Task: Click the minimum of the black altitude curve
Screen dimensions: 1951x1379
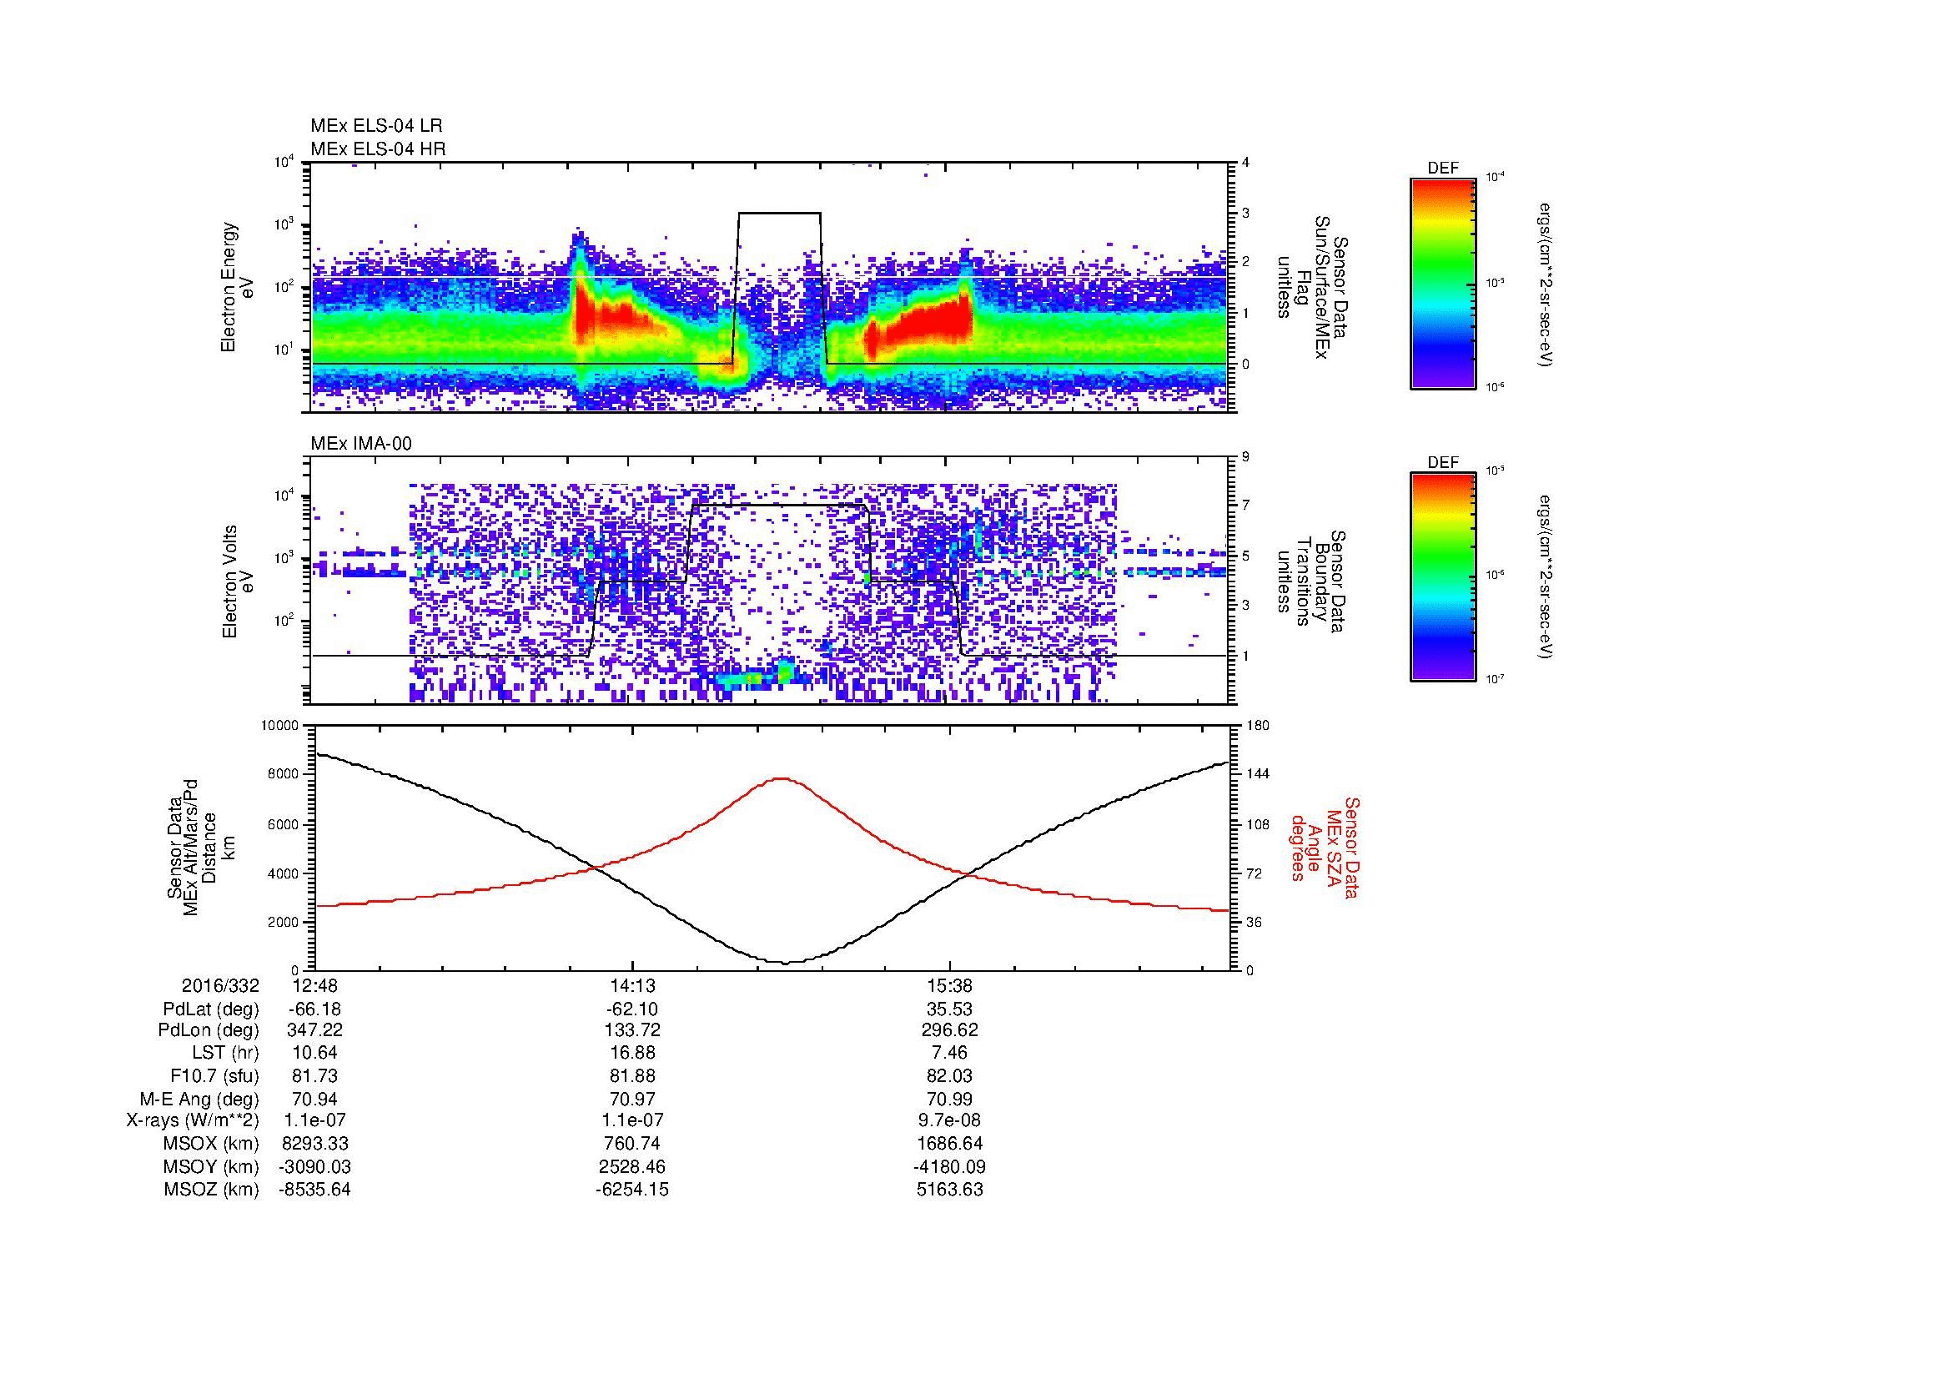Action: (x=785, y=963)
